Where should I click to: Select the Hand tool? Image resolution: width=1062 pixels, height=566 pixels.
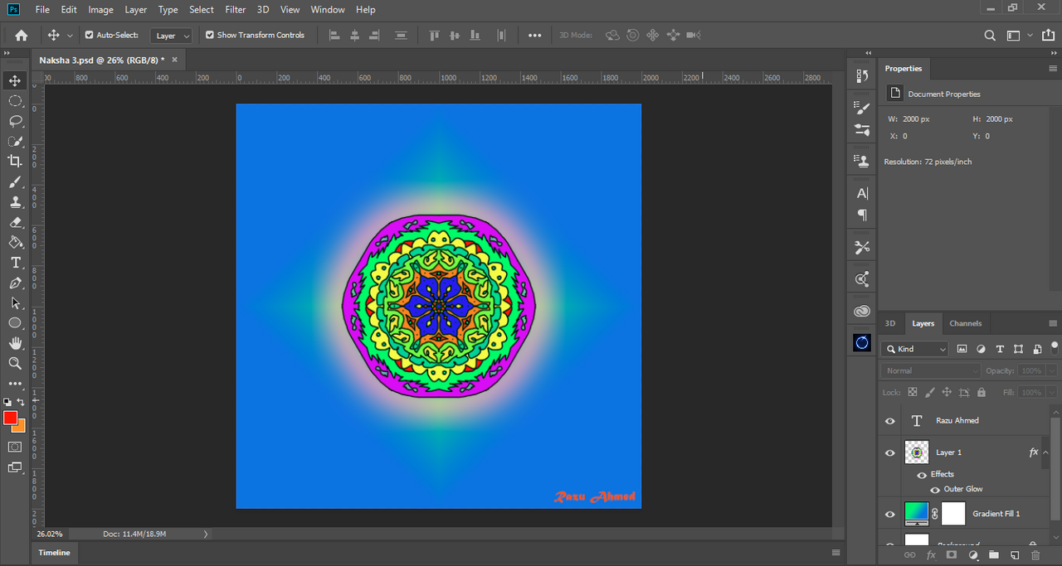point(15,343)
